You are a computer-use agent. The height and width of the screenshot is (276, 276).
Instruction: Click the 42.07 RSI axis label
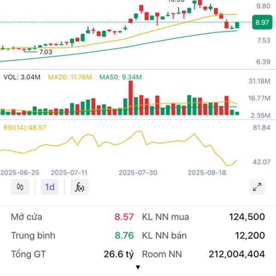point(262,162)
